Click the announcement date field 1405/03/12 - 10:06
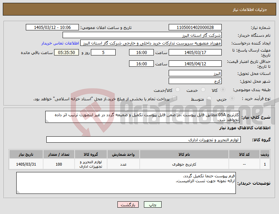The width and height of the screenshot is (279, 214). (x=52, y=28)
